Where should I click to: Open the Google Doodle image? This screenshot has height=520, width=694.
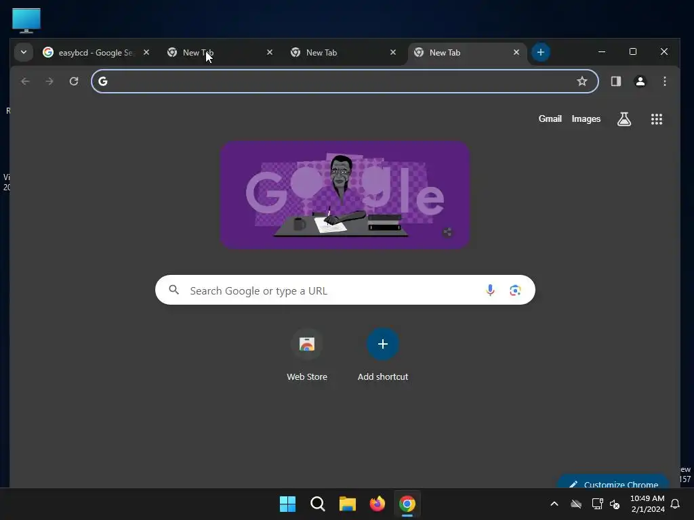click(x=345, y=195)
